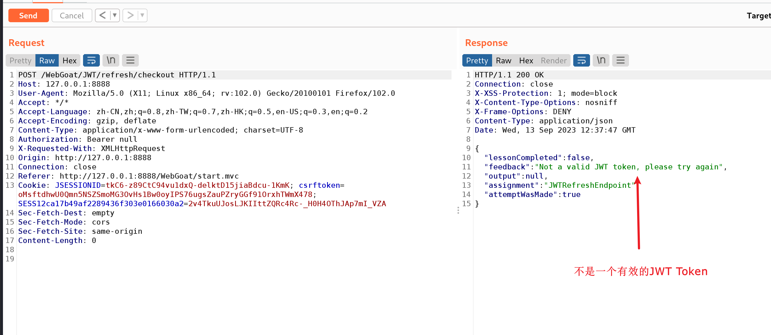771x335 pixels.
Task: Click the orange Send button
Action: pyautogui.click(x=28, y=16)
